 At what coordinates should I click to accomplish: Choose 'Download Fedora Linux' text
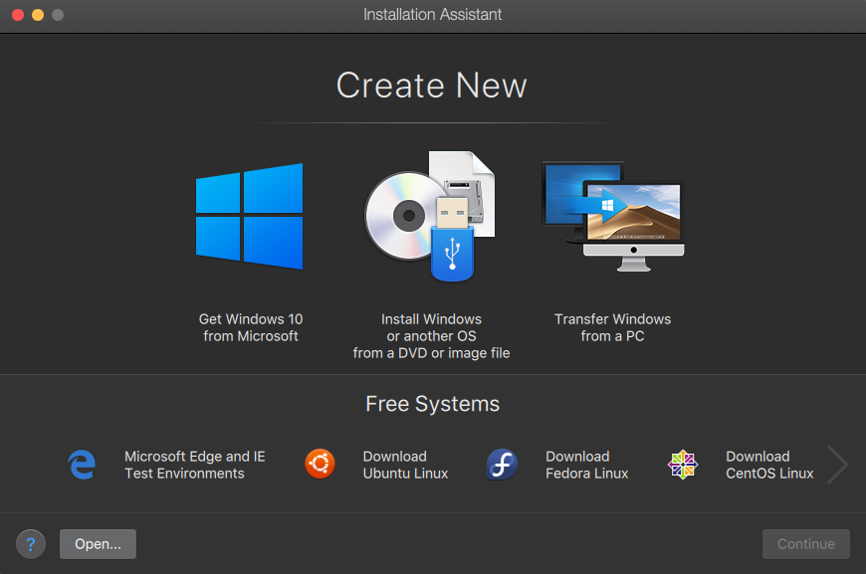(587, 465)
